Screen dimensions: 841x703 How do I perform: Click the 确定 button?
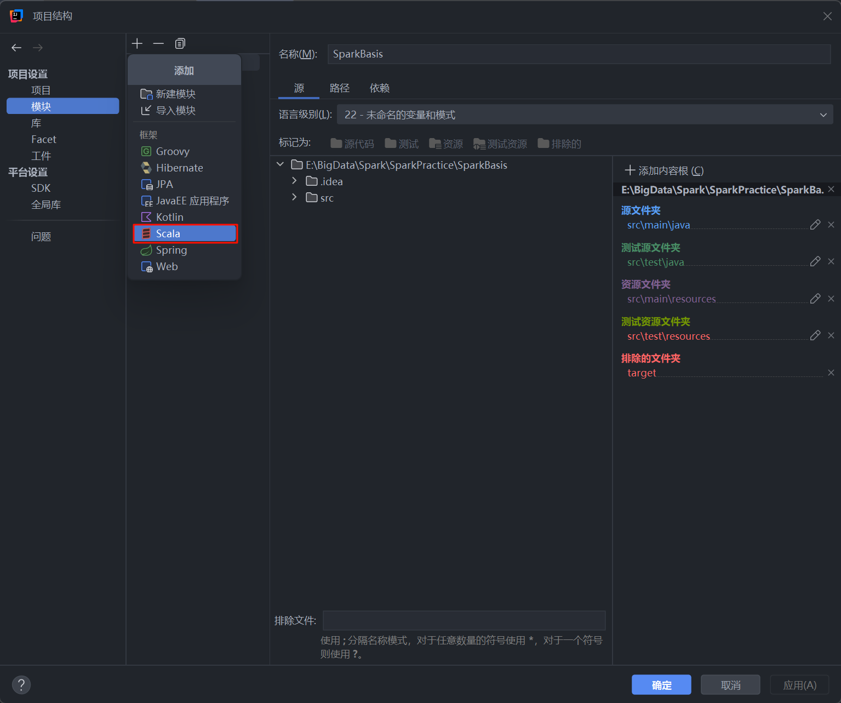661,685
